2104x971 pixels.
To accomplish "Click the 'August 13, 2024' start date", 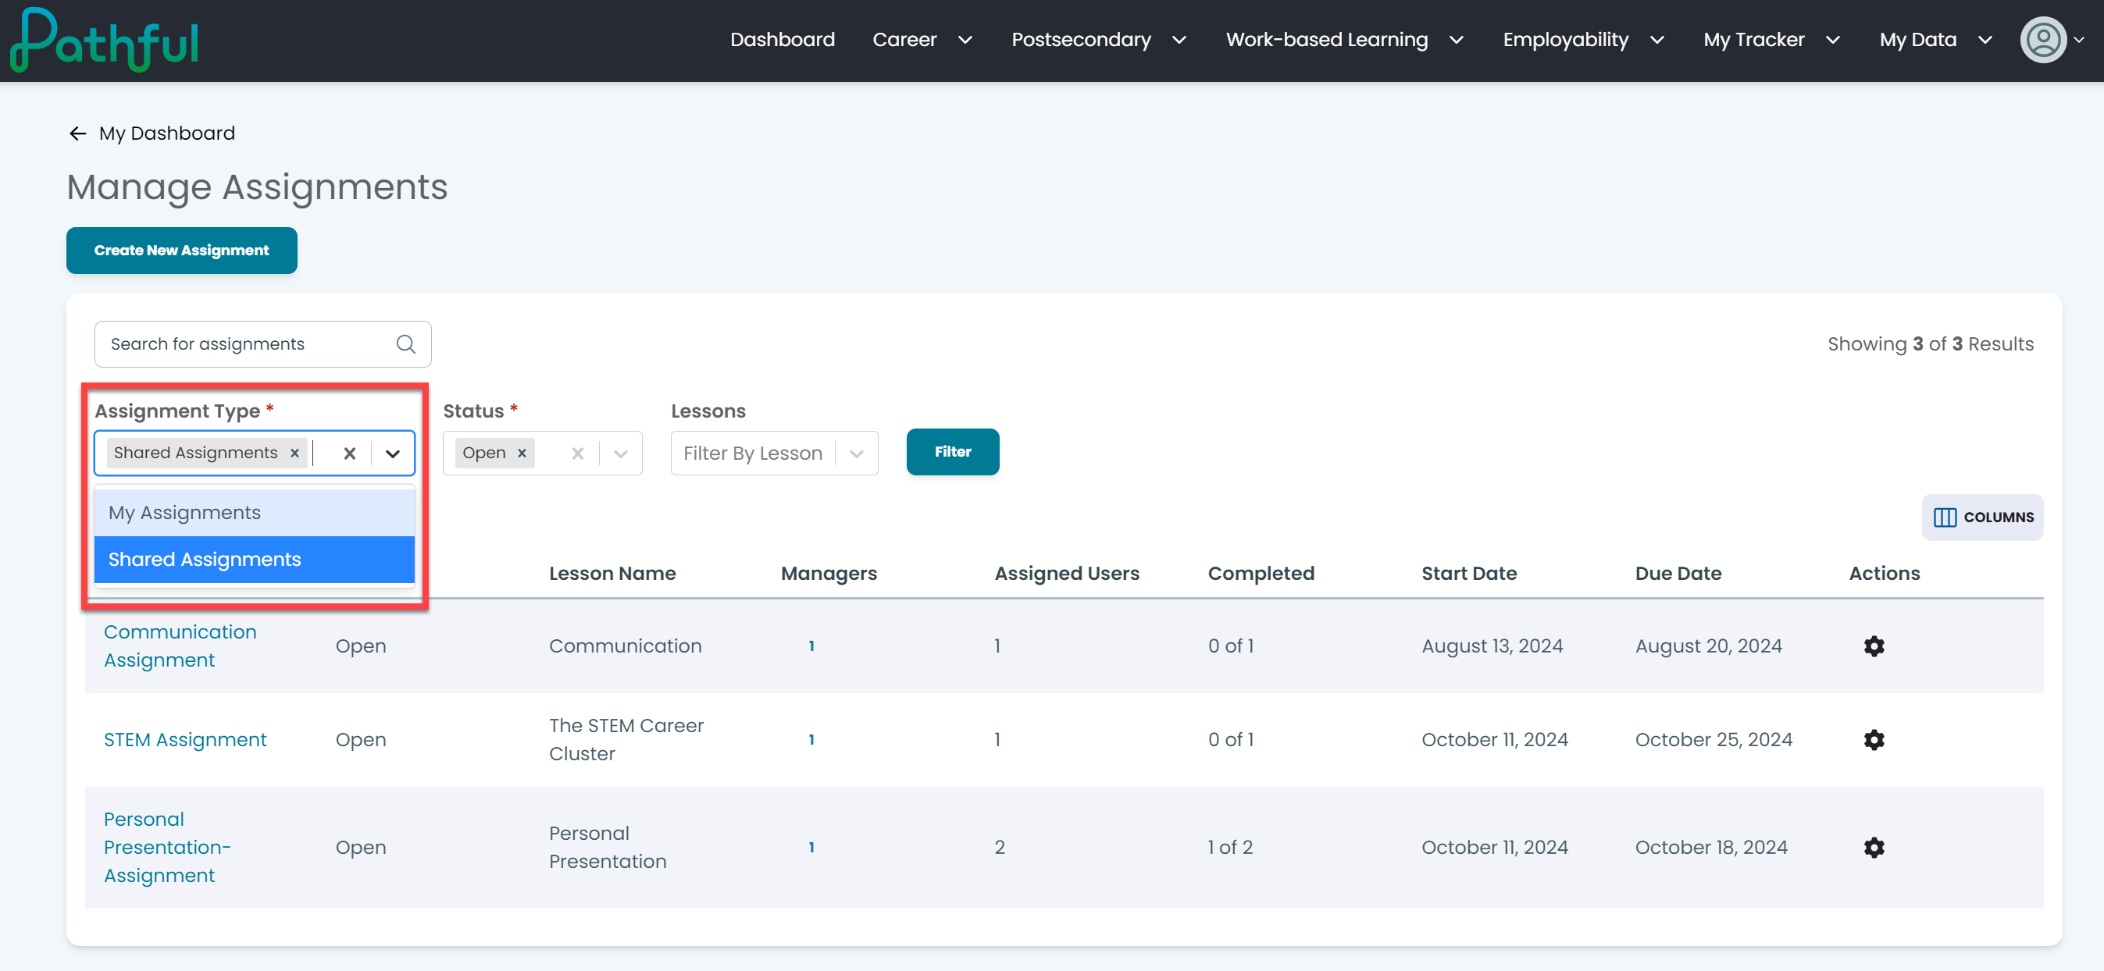I will (1492, 646).
